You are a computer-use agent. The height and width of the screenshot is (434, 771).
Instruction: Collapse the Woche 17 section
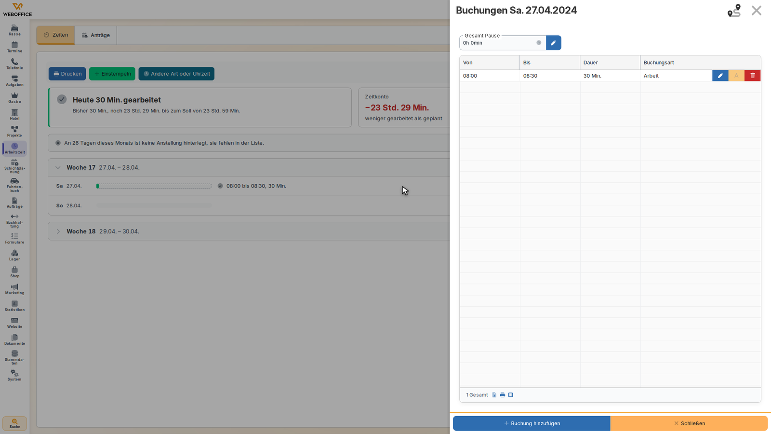coord(58,168)
